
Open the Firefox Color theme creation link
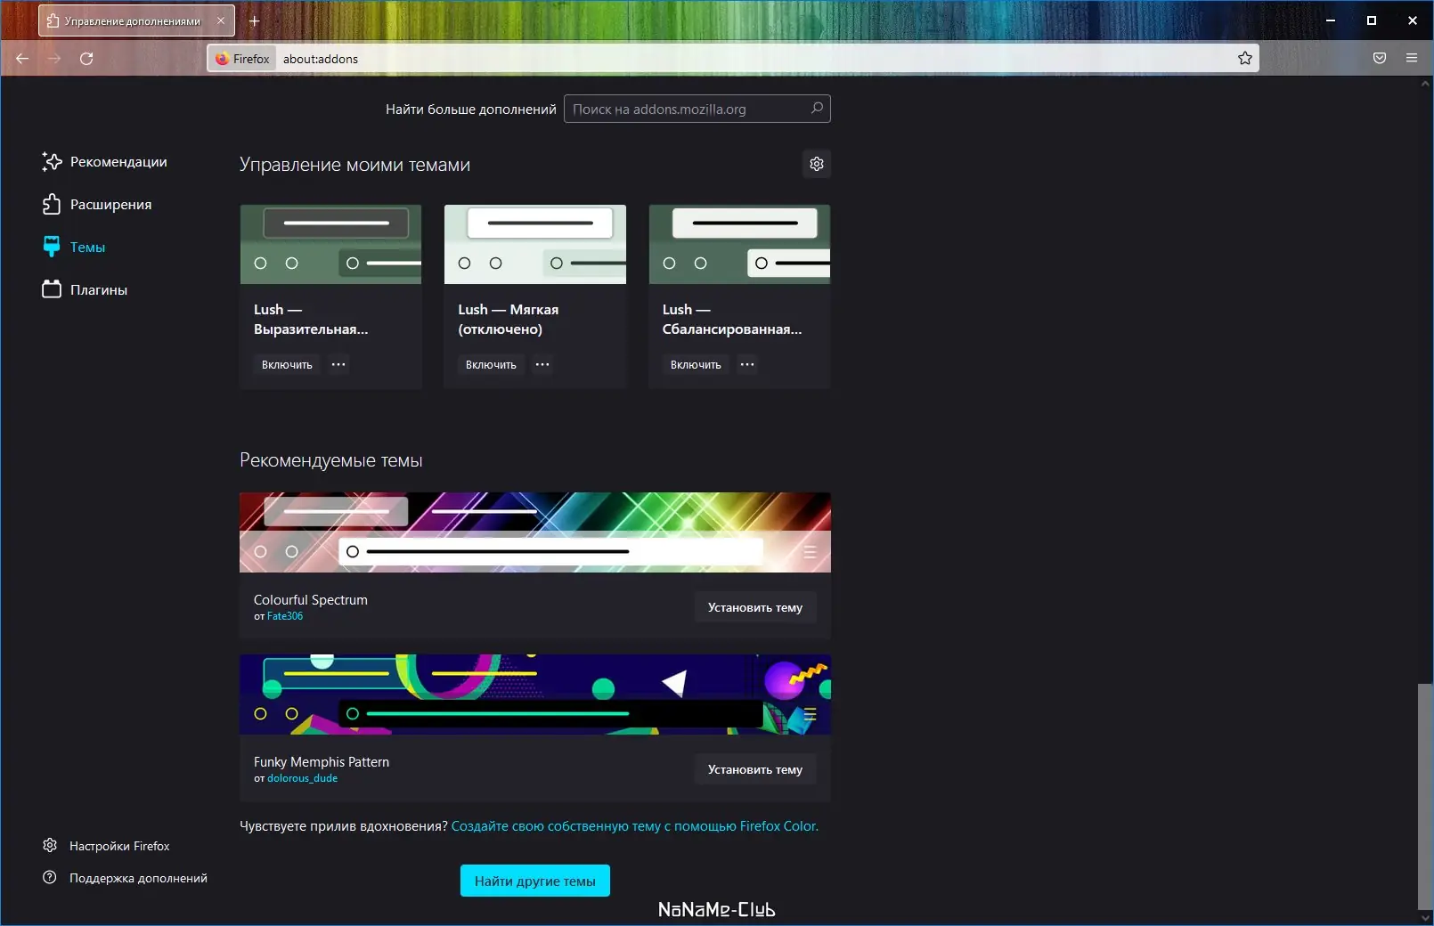click(x=635, y=826)
